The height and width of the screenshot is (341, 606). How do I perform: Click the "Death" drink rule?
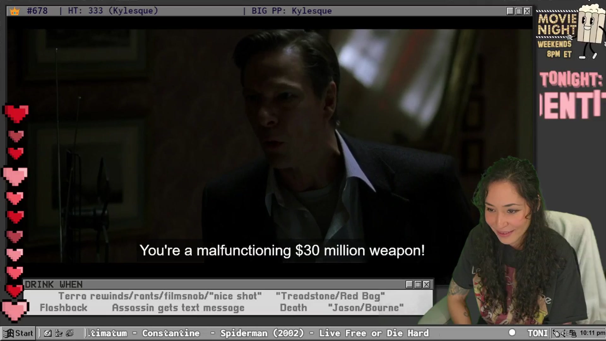point(294,308)
